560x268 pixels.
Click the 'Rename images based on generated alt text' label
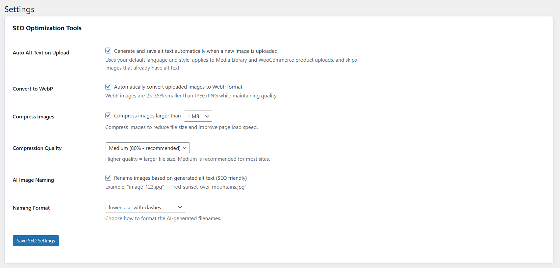click(180, 178)
